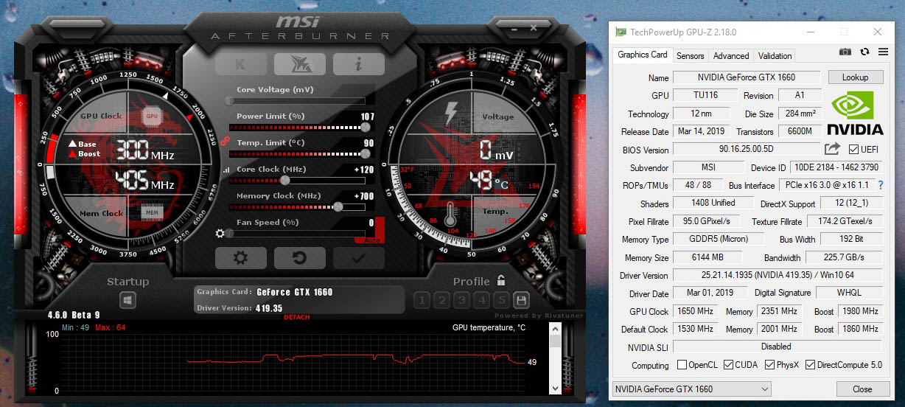Viewport: 905px width, 407px height.
Task: Click the NVIDIA logo in GPU-Z
Action: point(855,114)
